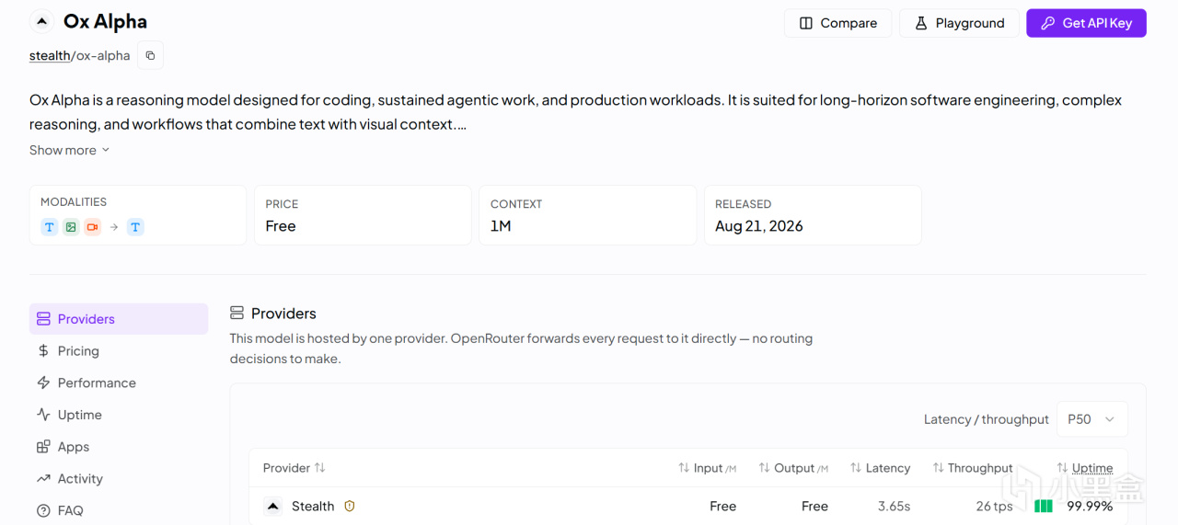The height and width of the screenshot is (525, 1178).
Task: Expand description with Show more
Action: [x=70, y=150]
